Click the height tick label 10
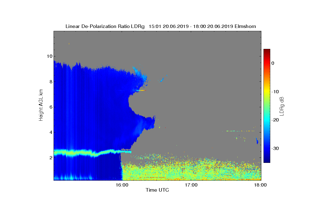 (49, 56)
